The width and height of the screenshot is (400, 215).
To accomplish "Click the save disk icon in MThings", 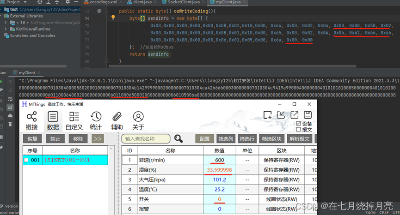I will pos(308,115).
